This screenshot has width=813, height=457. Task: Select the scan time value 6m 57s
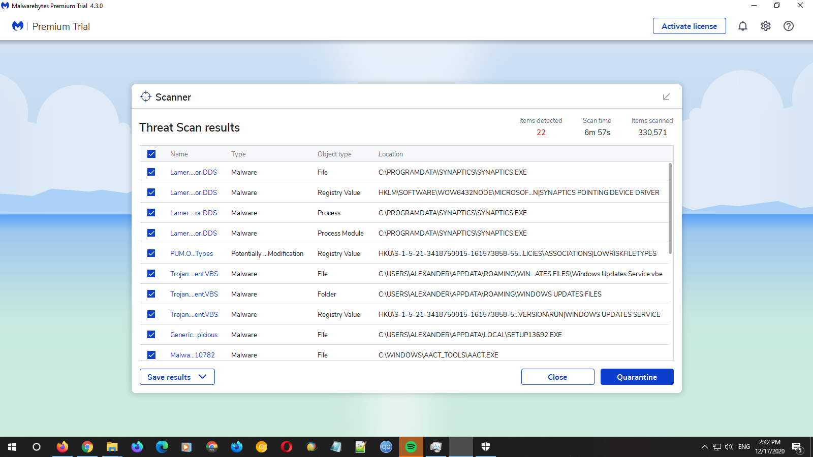[x=597, y=133]
